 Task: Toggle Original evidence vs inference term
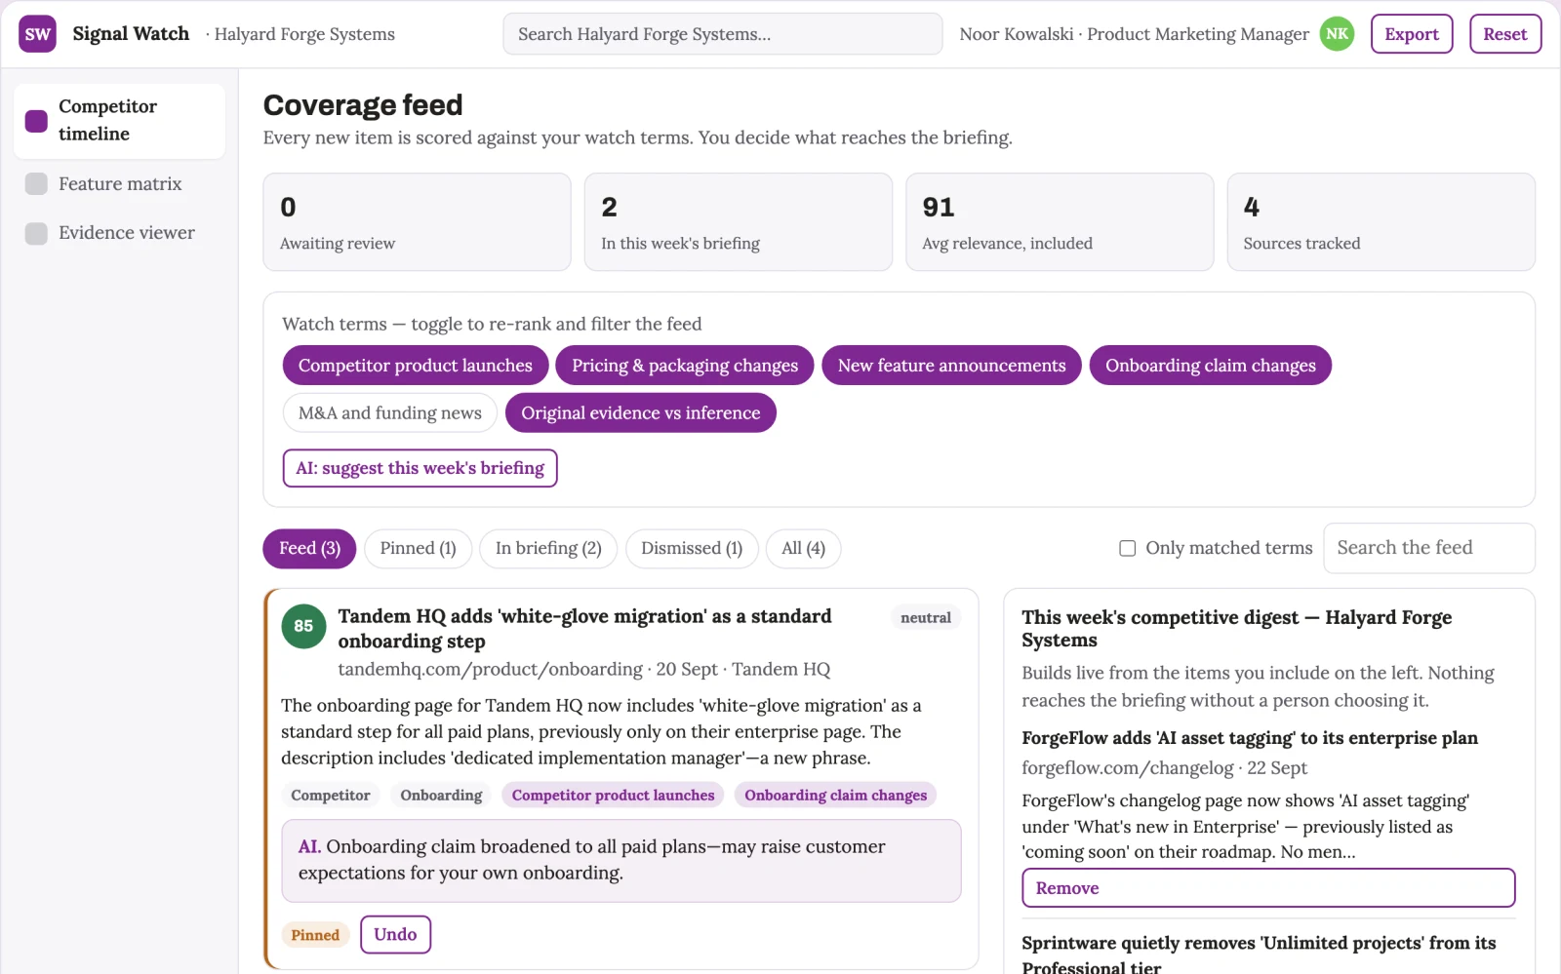click(x=640, y=413)
